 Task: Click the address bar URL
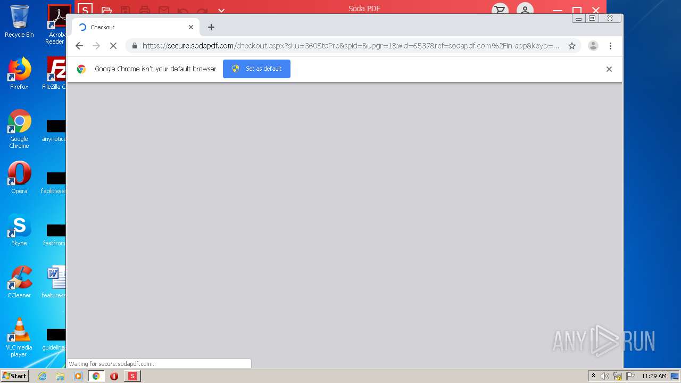pos(351,46)
